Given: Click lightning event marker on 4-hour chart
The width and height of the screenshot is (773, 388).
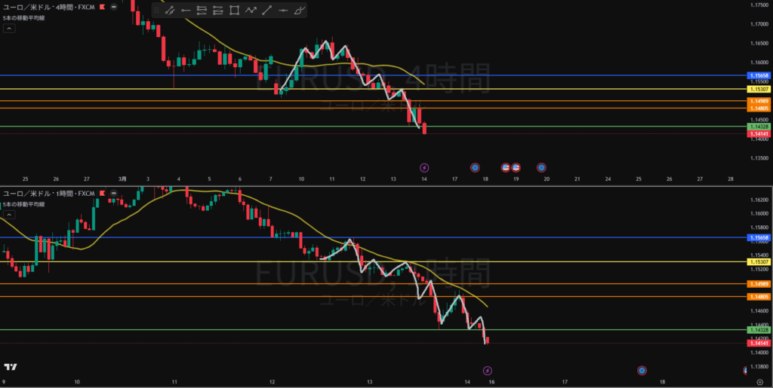Looking at the screenshot, I should pos(424,167).
